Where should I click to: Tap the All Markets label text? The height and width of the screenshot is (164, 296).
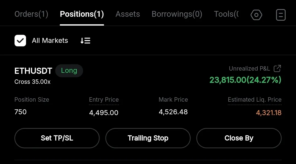(50, 41)
